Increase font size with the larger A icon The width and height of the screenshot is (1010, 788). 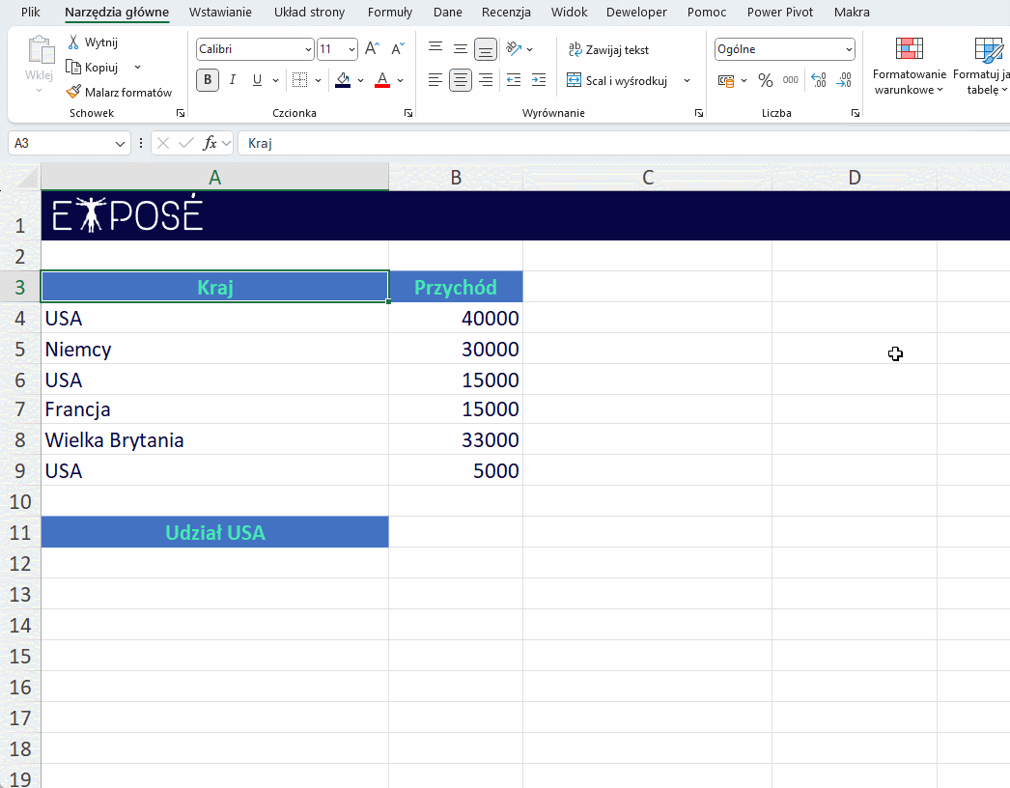pyautogui.click(x=373, y=49)
